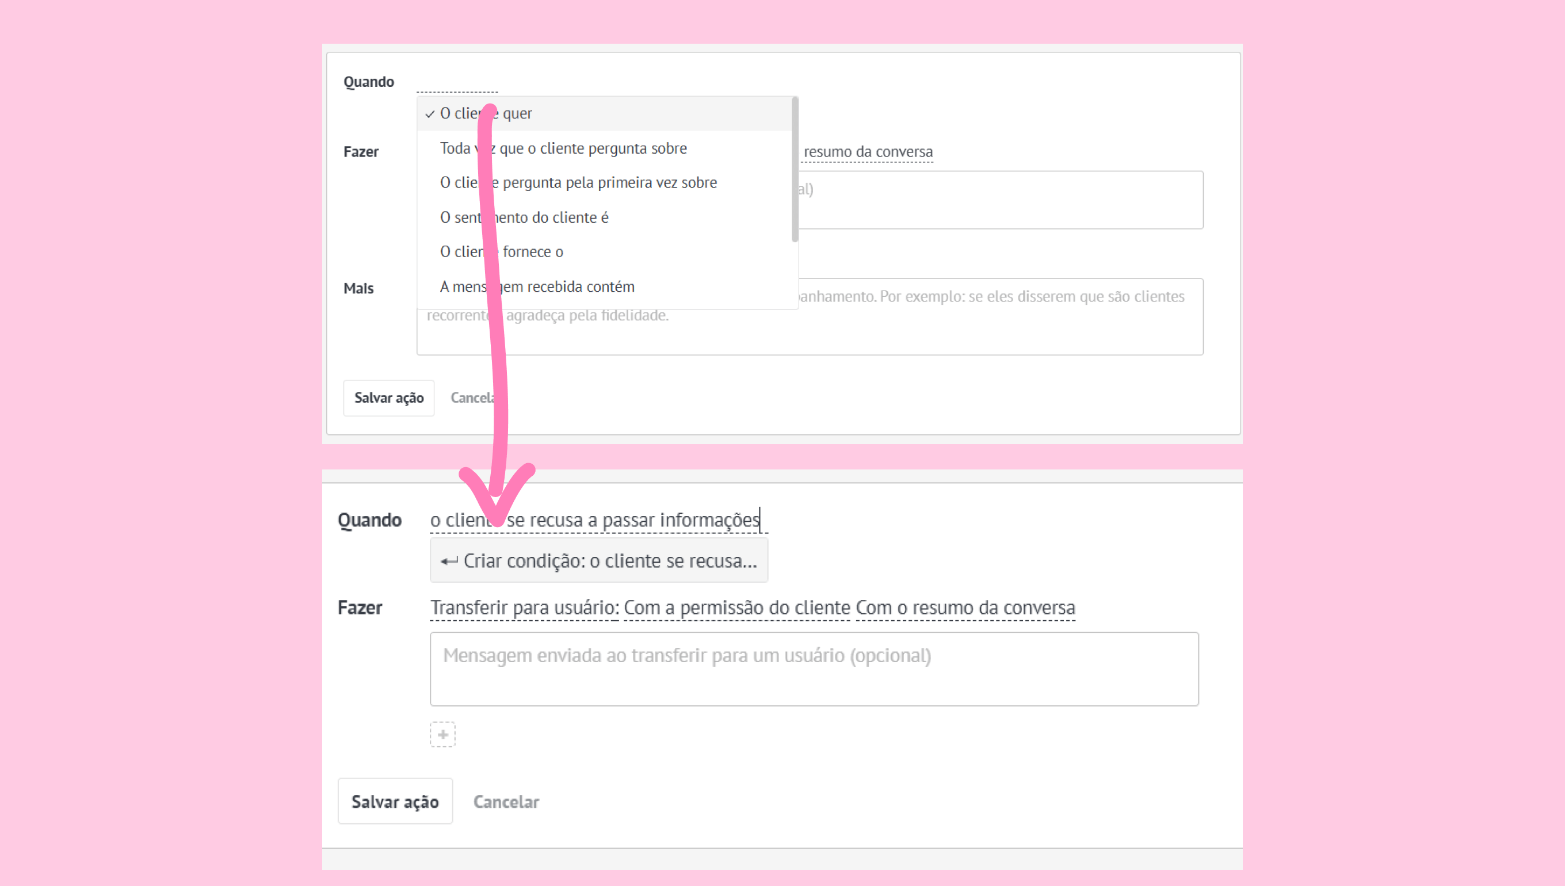Open lower 'Com o resumo da conversa' dropdown

(965, 608)
